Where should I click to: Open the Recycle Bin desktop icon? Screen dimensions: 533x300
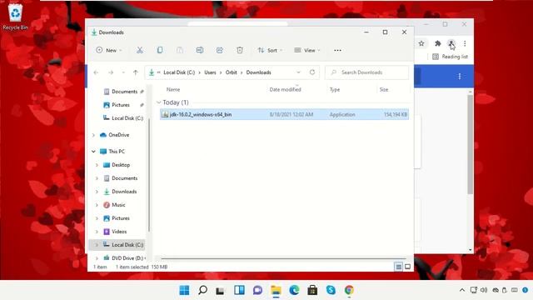point(15,17)
